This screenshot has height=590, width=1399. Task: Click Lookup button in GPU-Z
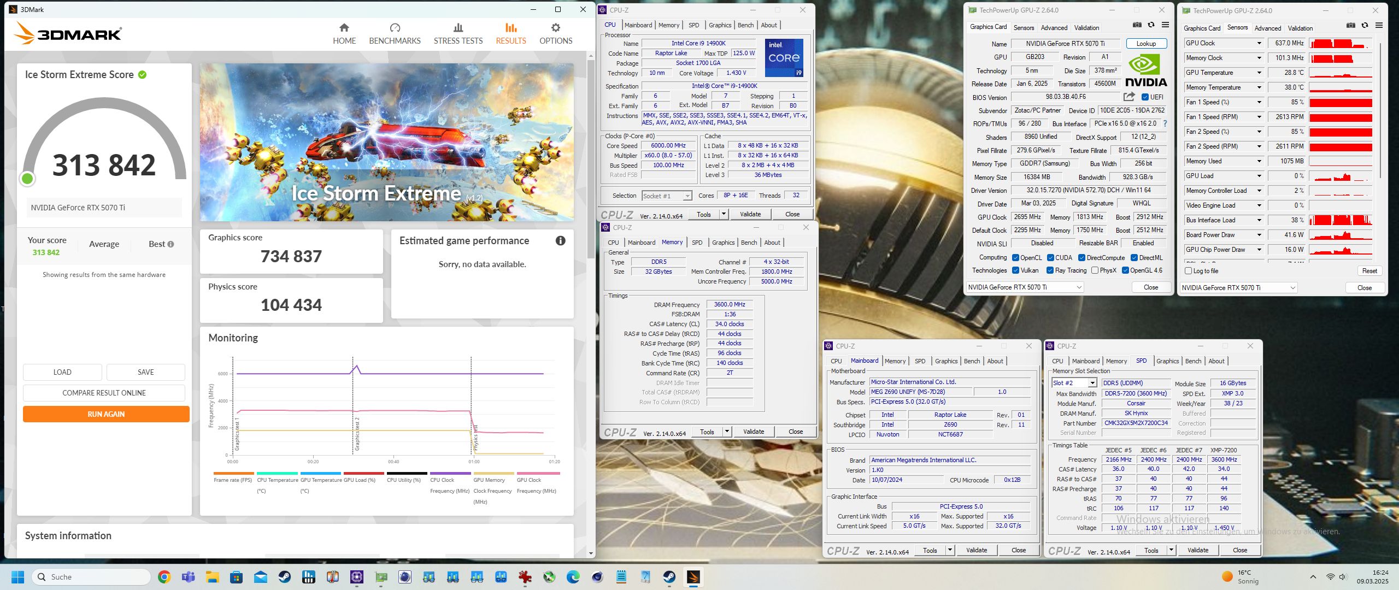[x=1146, y=44]
